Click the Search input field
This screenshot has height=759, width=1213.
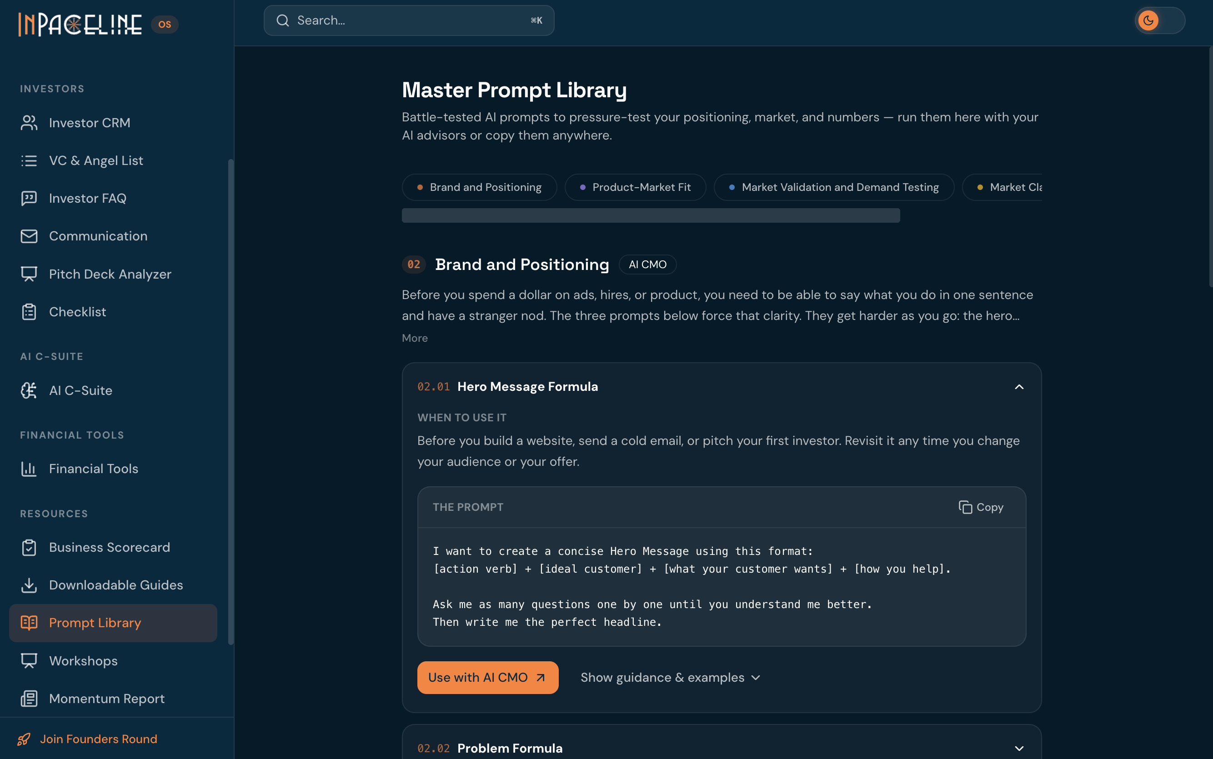tap(409, 20)
